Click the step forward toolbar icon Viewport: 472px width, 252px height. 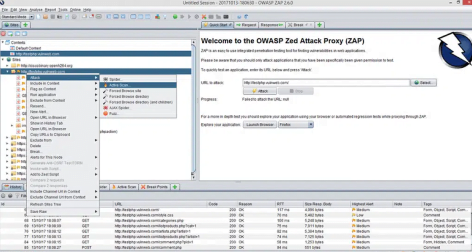tap(182, 17)
